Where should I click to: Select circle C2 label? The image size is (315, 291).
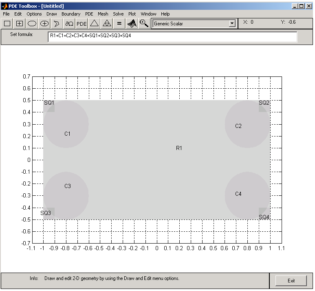238,126
